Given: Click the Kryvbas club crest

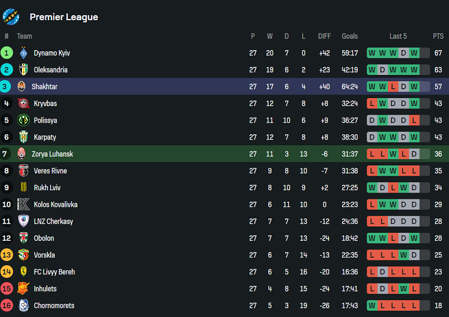Looking at the screenshot, I should pyautogui.click(x=23, y=104).
